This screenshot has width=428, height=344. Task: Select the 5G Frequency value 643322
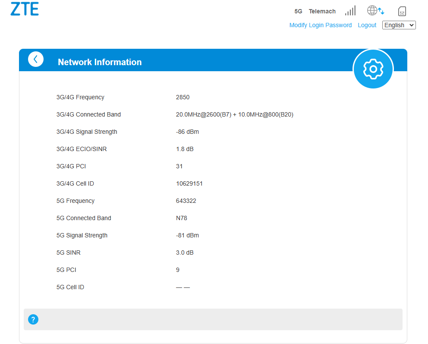186,201
